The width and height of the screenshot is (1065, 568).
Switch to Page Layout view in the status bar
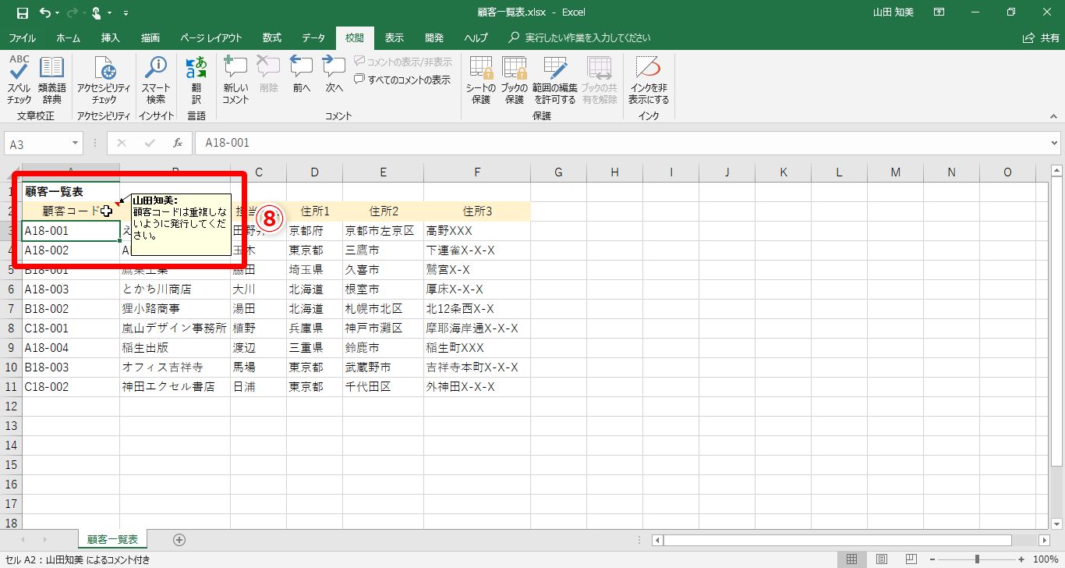click(x=882, y=559)
